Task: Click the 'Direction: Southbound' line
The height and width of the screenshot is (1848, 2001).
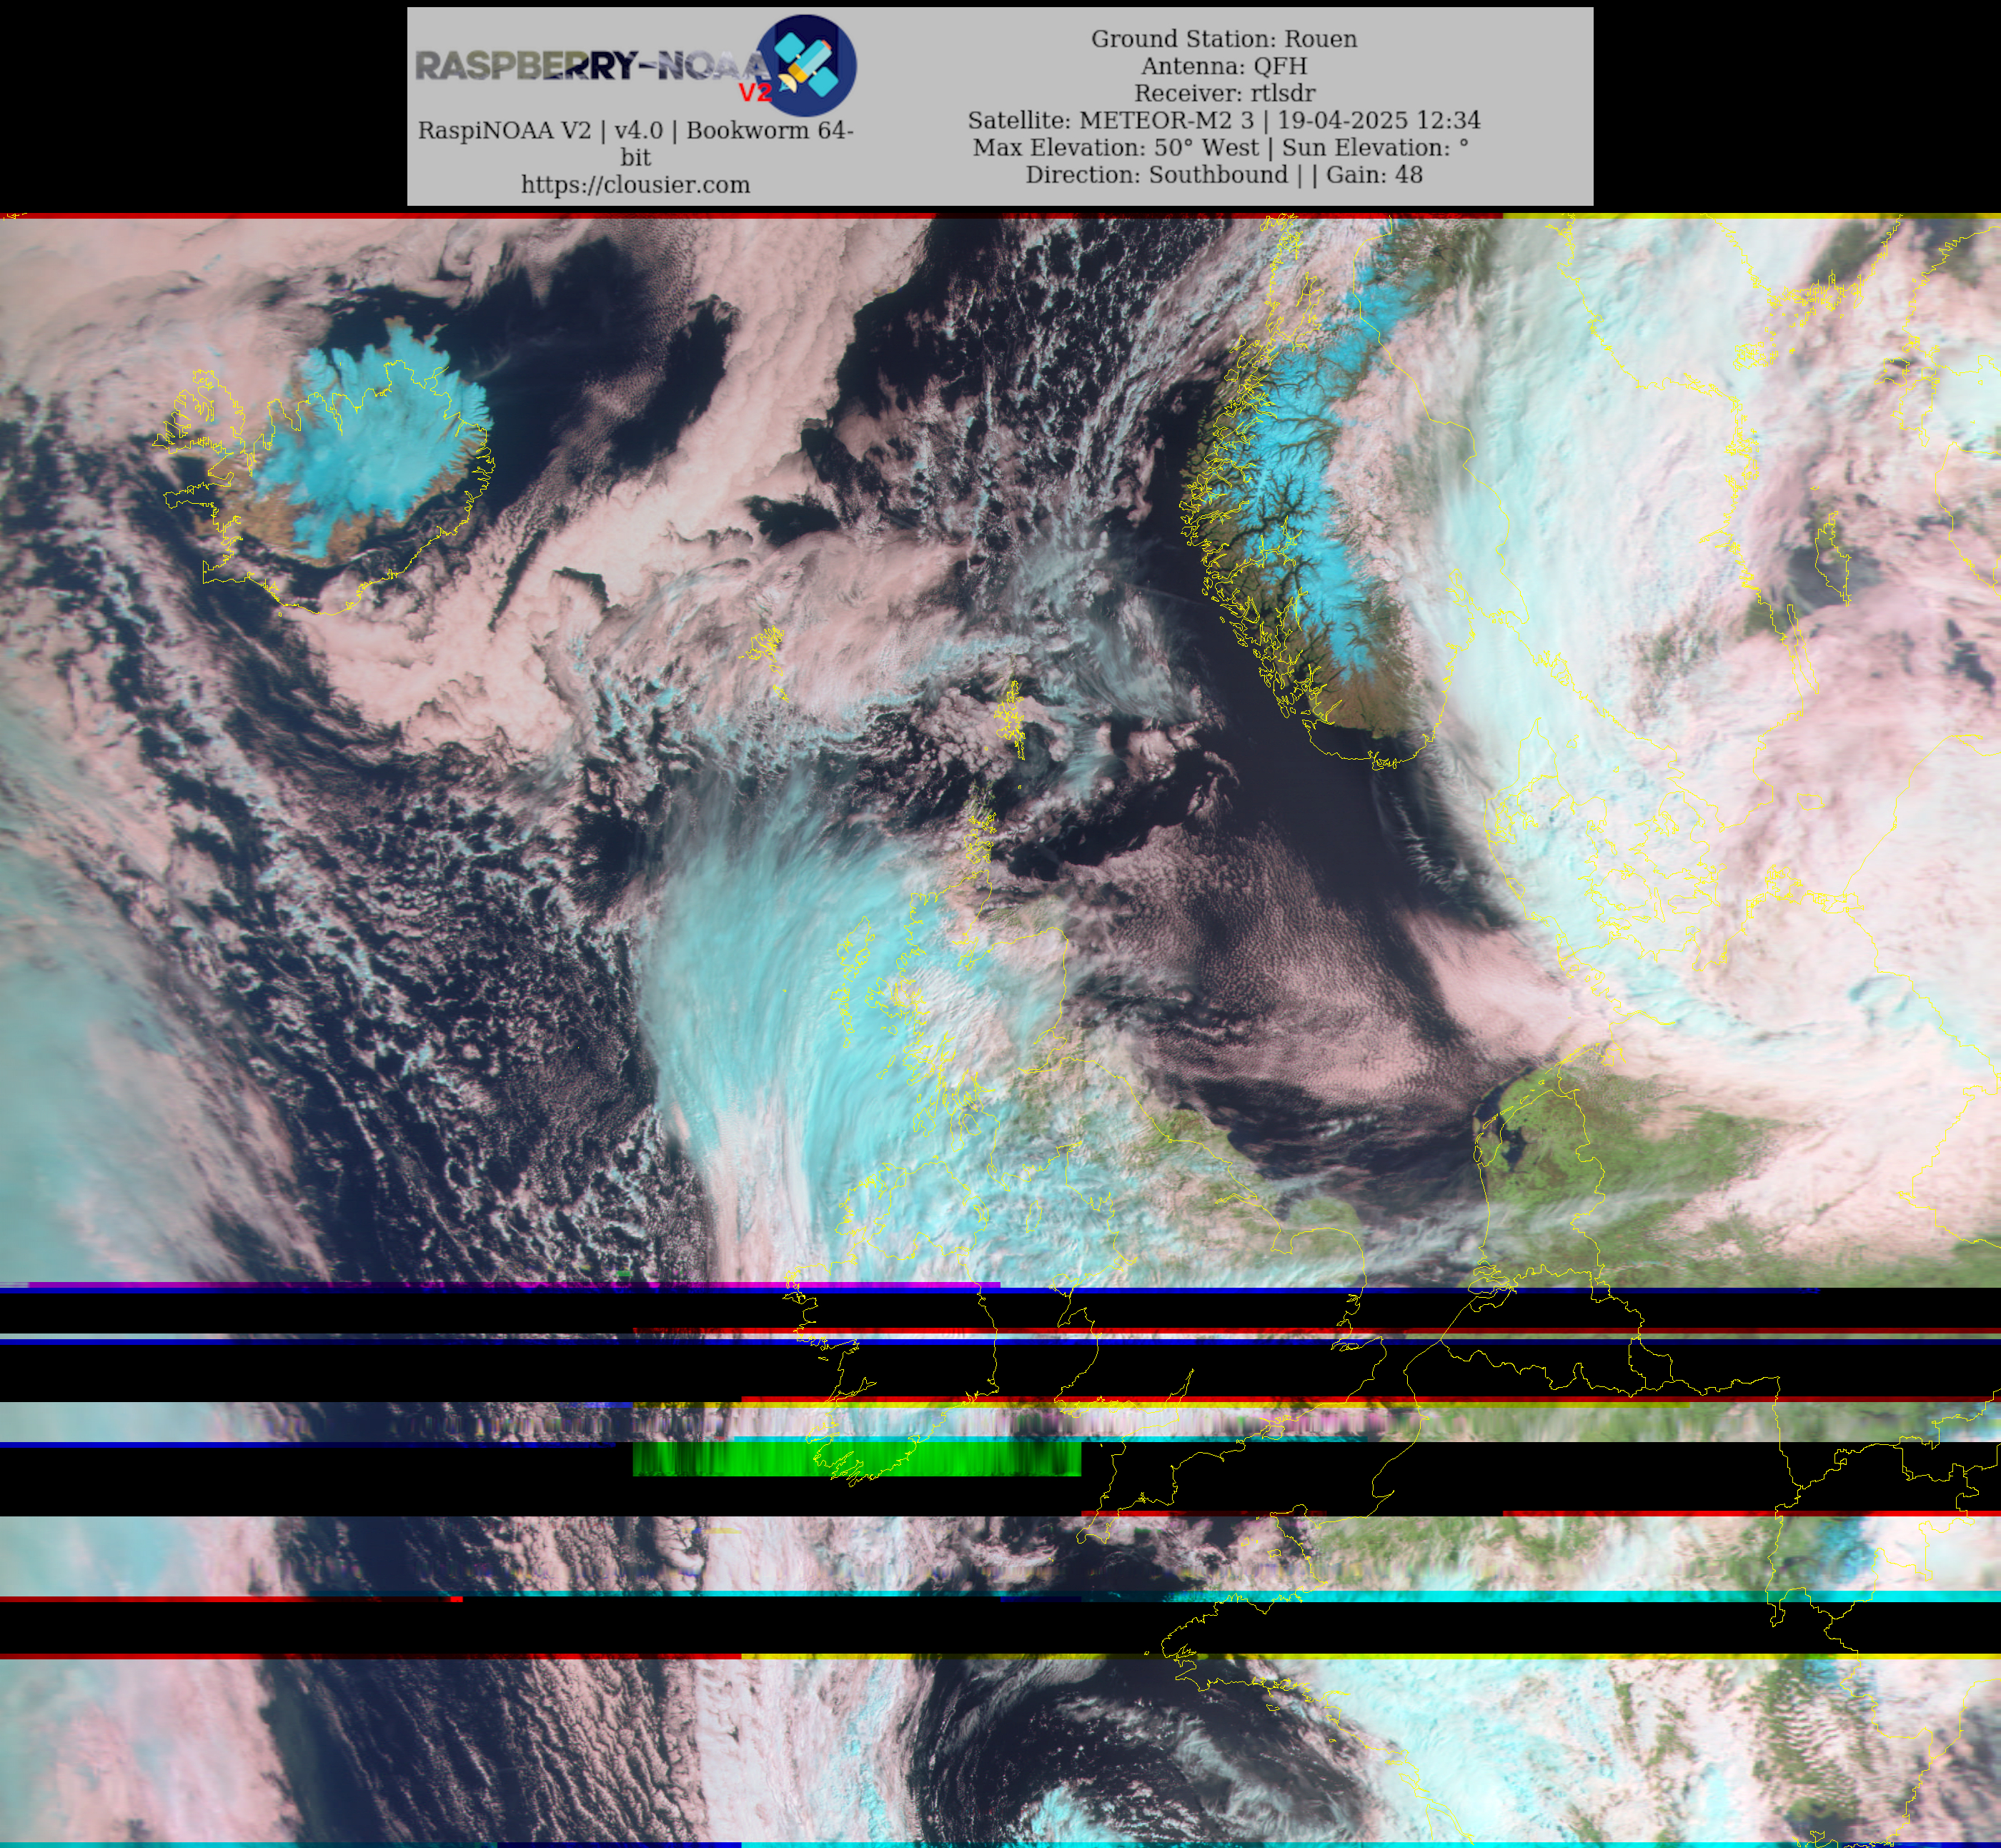Action: [1223, 174]
